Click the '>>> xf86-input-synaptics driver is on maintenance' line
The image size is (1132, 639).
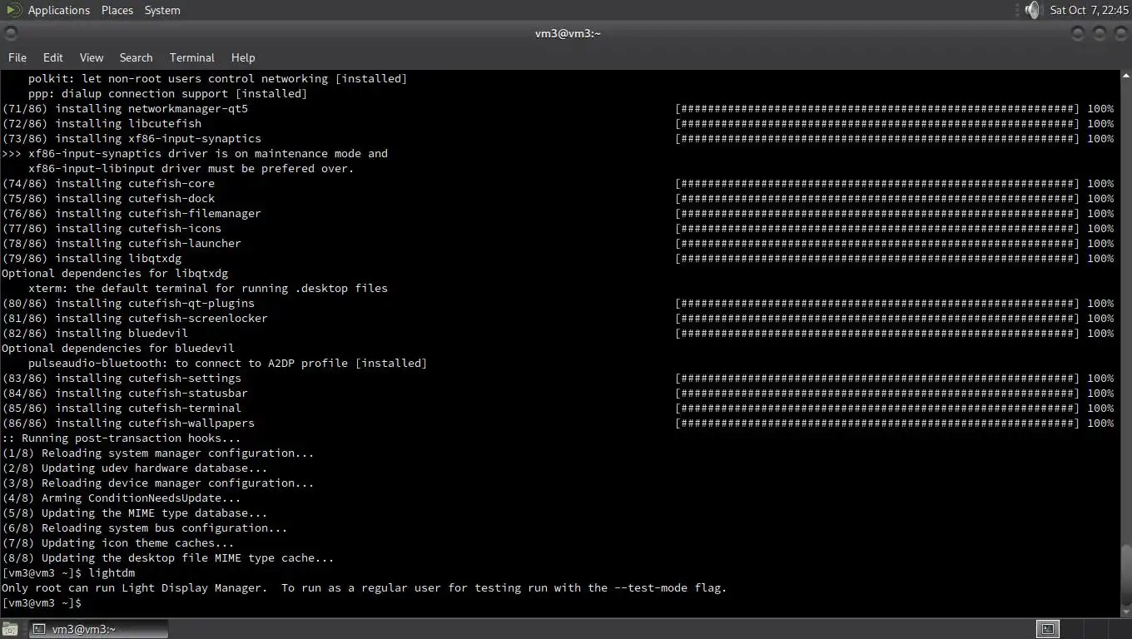click(x=195, y=154)
